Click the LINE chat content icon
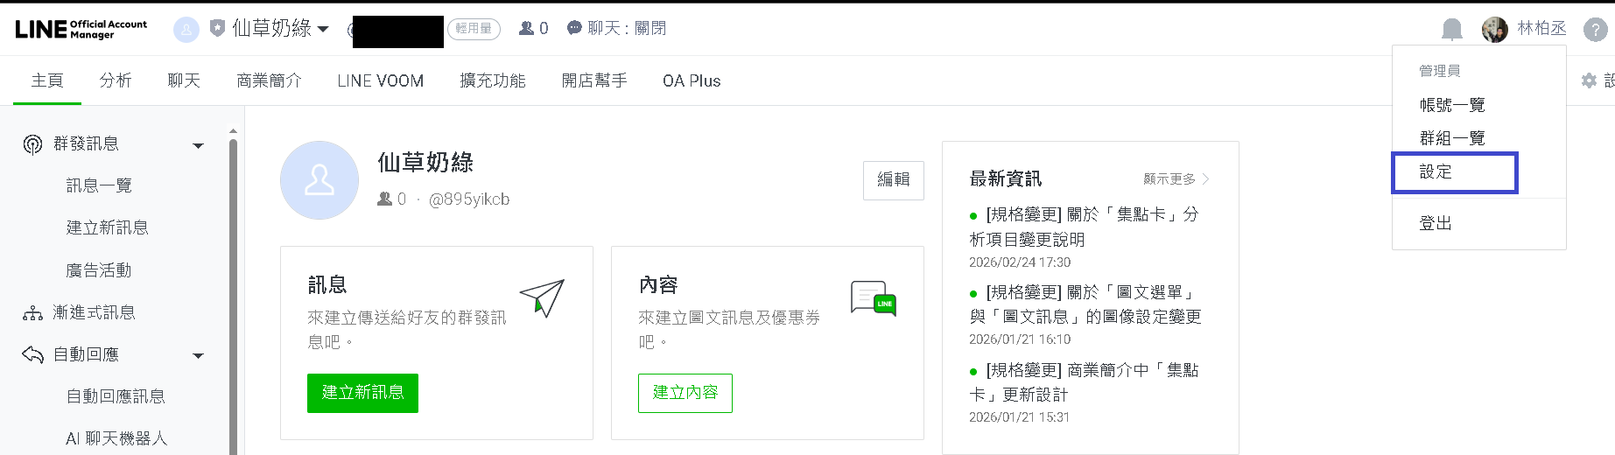 (x=873, y=298)
